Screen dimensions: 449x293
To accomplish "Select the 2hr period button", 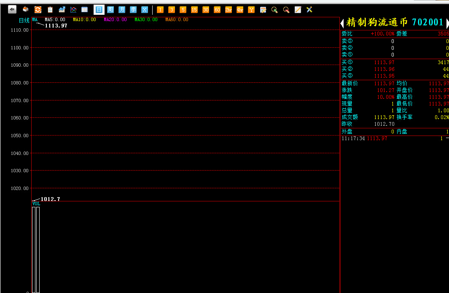I will click(x=229, y=9).
